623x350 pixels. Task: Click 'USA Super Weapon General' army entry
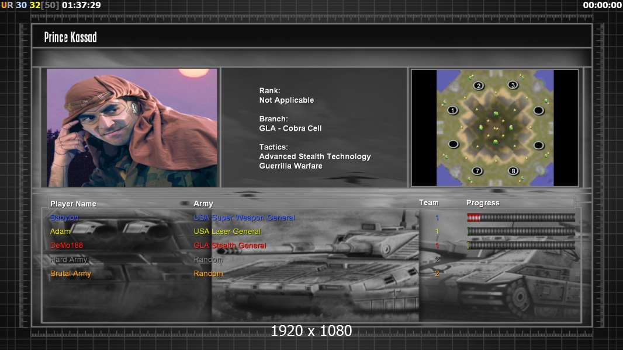(x=244, y=218)
